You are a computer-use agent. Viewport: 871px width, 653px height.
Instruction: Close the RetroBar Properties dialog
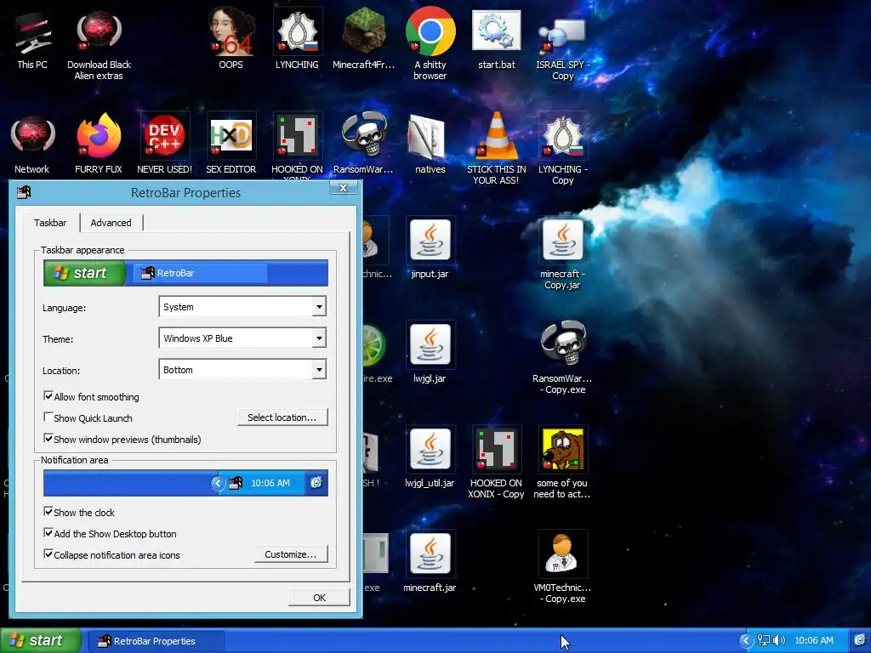click(x=344, y=188)
